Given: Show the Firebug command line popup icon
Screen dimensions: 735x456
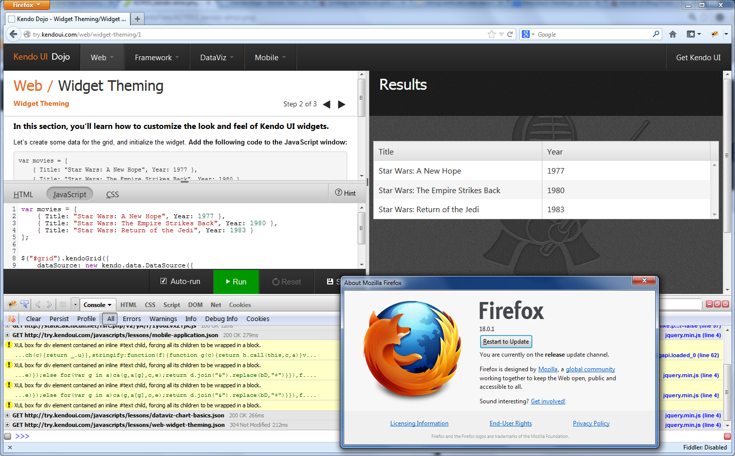Looking at the screenshot, I should (63, 305).
